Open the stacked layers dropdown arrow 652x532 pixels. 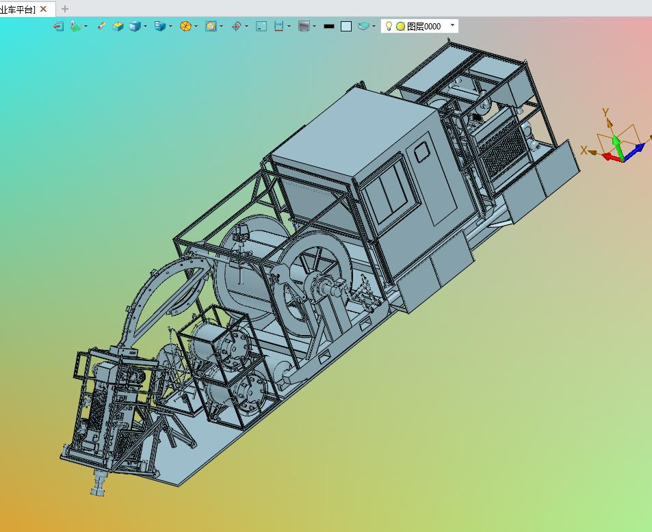[374, 26]
